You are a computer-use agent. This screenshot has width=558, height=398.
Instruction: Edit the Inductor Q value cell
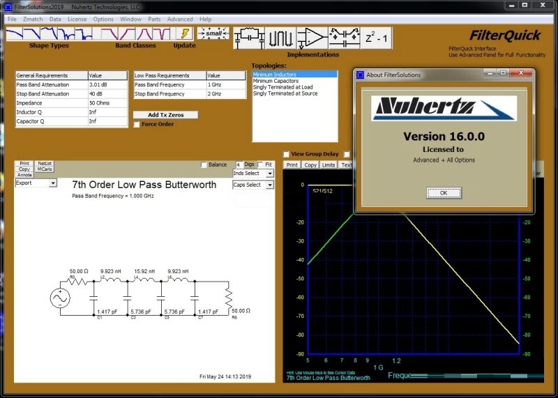tap(107, 112)
